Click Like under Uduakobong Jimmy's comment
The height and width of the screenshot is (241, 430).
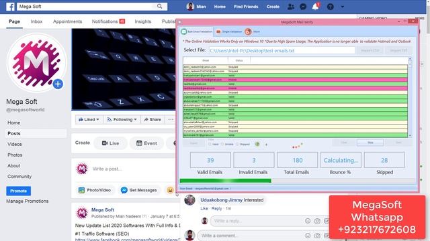click(204, 208)
